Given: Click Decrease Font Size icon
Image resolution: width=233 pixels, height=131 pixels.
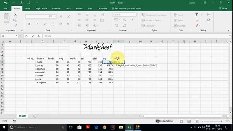Looking at the screenshot, I should pyautogui.click(x=68, y=16).
